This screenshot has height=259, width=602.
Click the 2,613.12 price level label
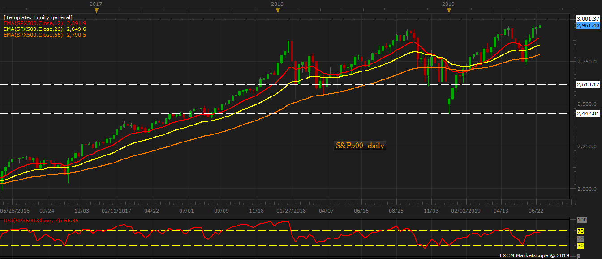point(588,84)
